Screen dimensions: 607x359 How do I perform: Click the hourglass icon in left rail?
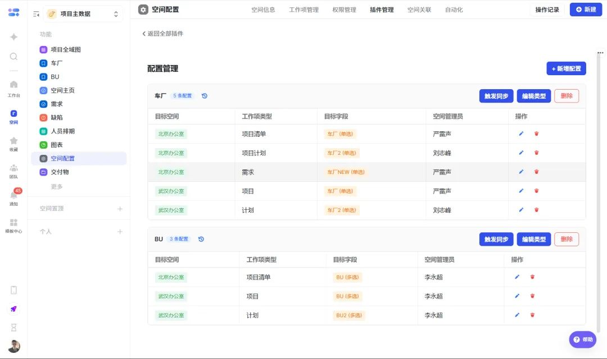coord(13,328)
